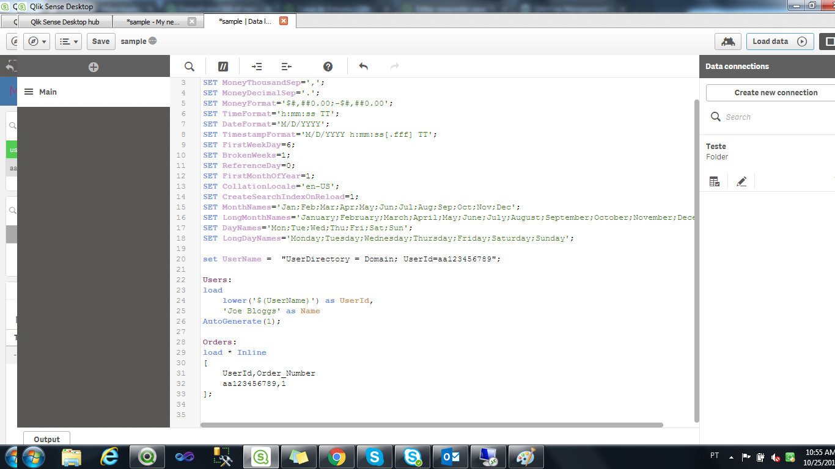835x469 pixels.
Task: Click Select data icon for Teste connection
Action: 715,181
